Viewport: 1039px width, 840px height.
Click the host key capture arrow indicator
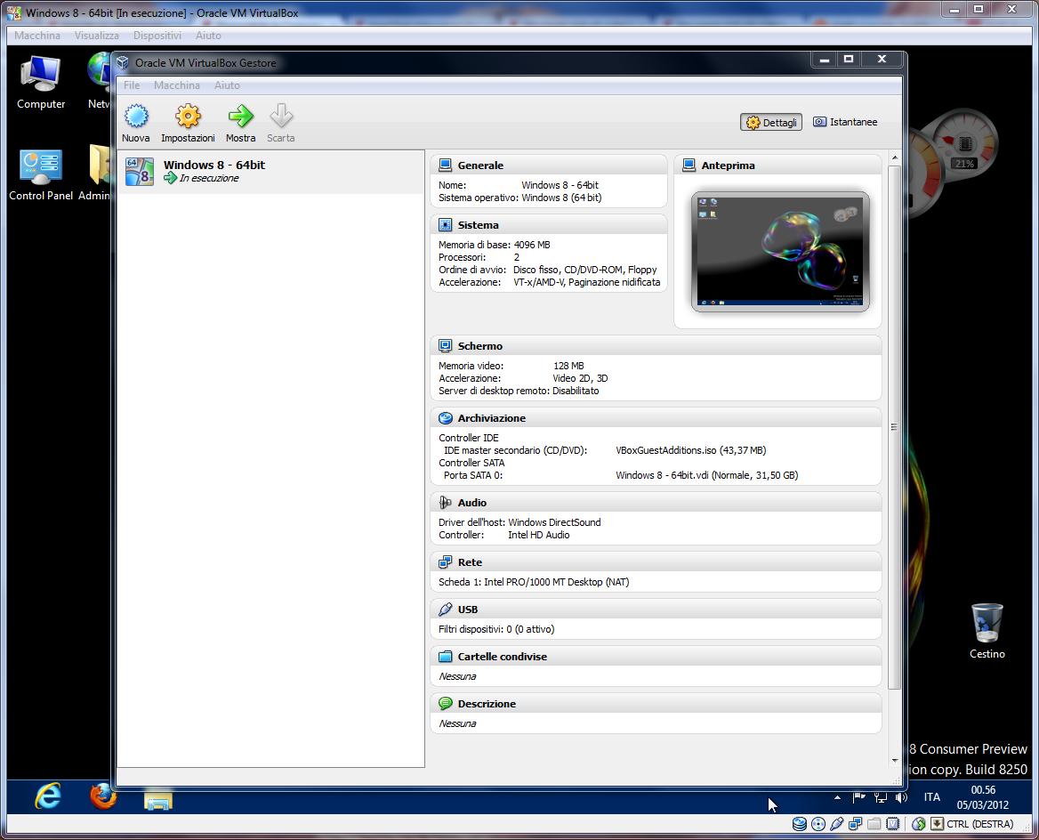pyautogui.click(x=937, y=824)
